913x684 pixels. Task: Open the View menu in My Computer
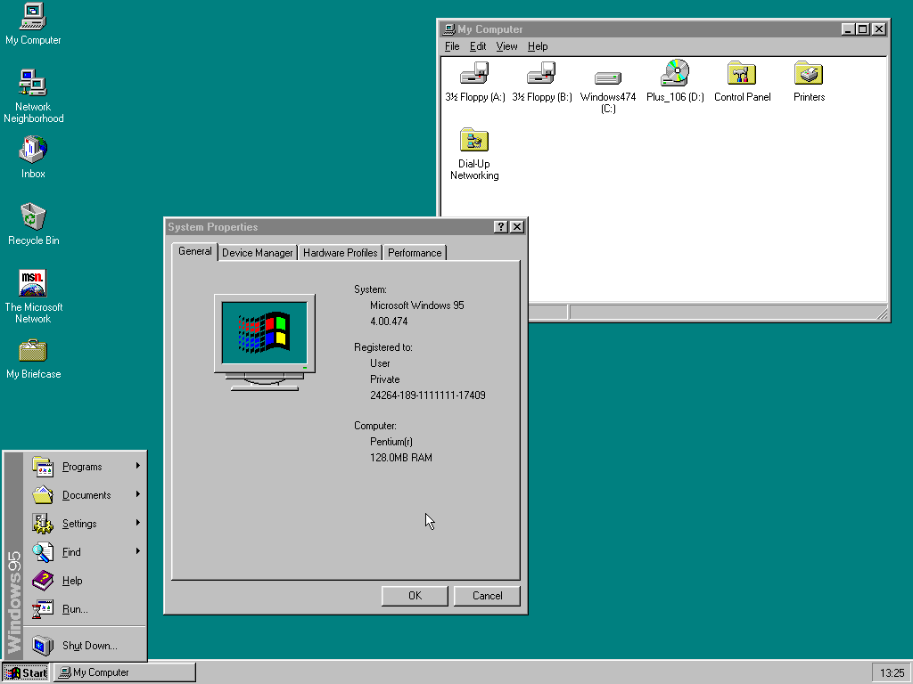pos(506,46)
